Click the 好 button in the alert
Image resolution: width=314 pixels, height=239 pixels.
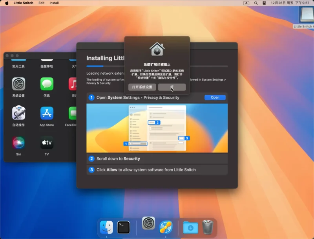(172, 87)
